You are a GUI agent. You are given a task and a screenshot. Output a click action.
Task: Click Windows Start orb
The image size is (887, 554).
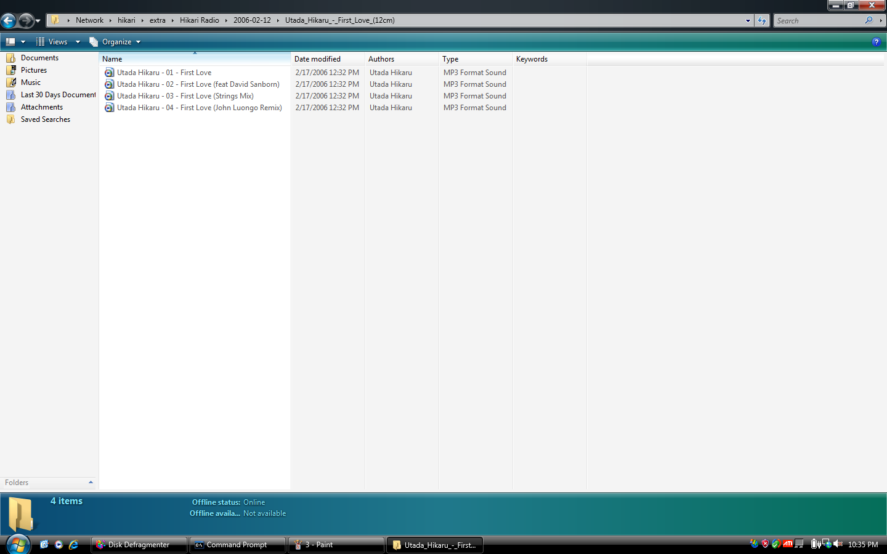[18, 545]
